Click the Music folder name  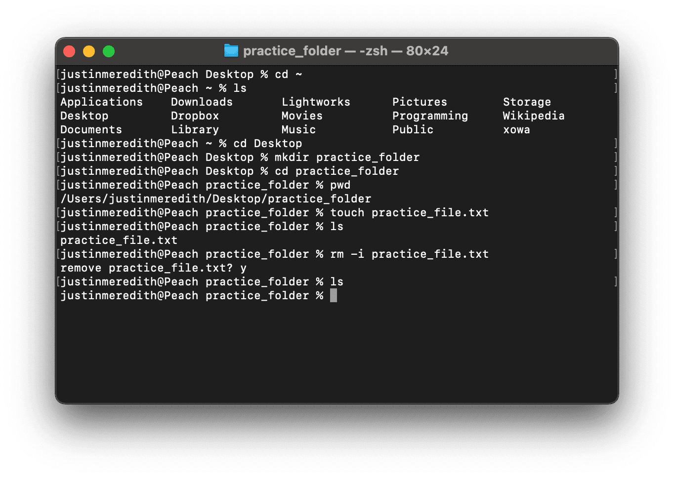coord(298,129)
